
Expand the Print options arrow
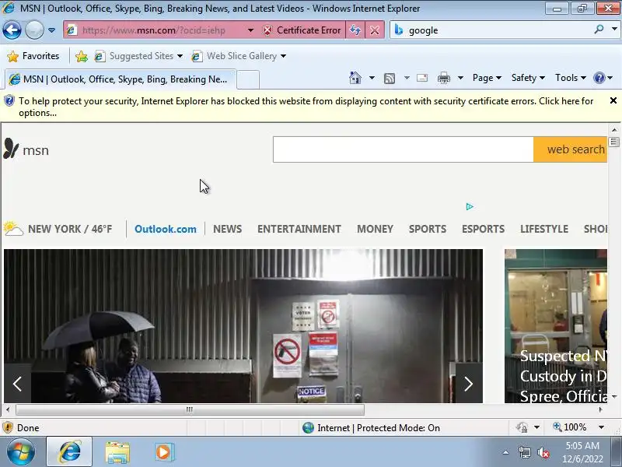pyautogui.click(x=460, y=78)
